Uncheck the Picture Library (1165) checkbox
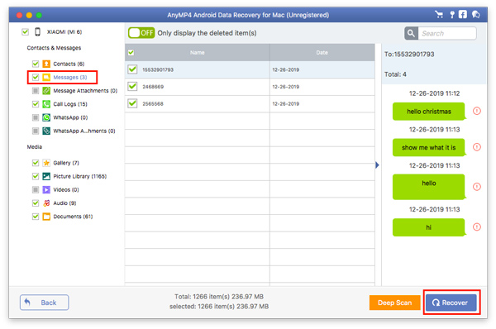The width and height of the screenshot is (496, 329). (x=36, y=176)
